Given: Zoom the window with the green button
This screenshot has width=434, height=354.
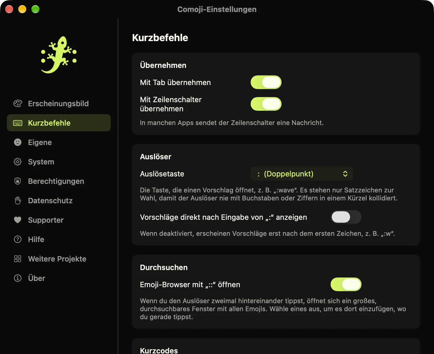Looking at the screenshot, I should tap(35, 9).
